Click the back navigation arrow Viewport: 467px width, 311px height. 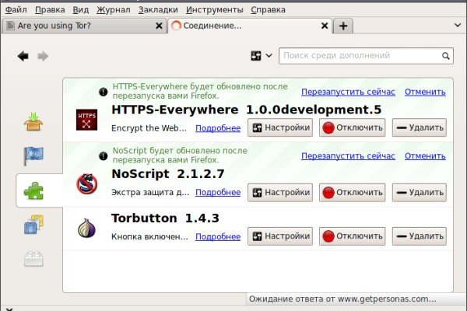(23, 56)
